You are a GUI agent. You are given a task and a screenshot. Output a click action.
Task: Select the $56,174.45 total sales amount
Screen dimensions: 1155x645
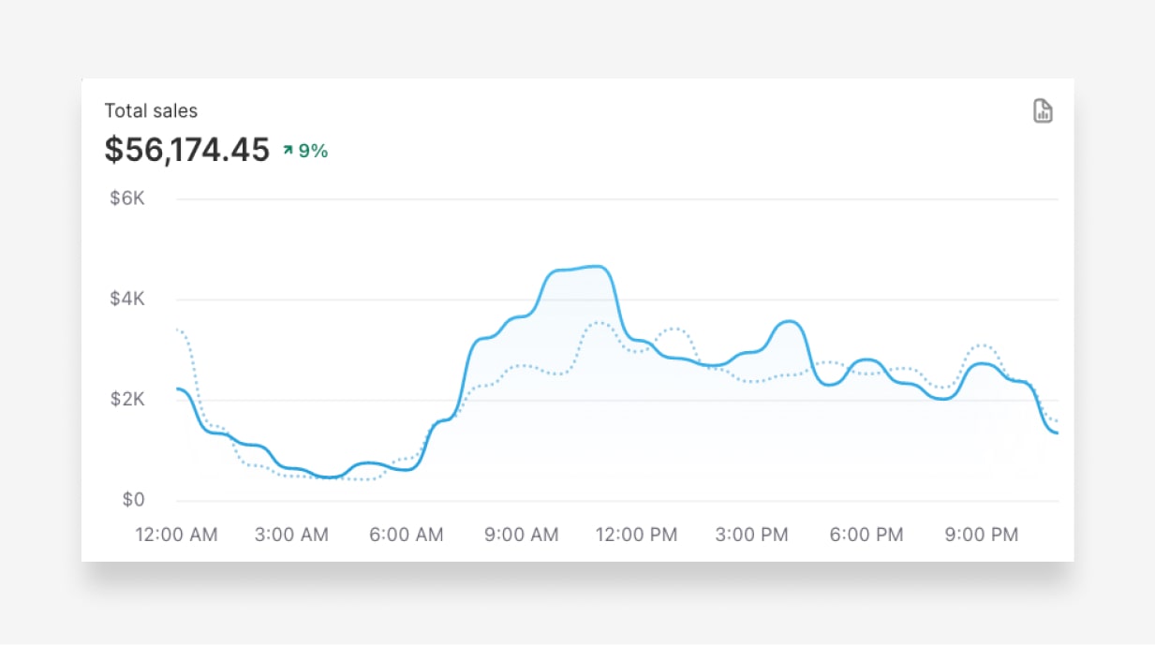187,150
